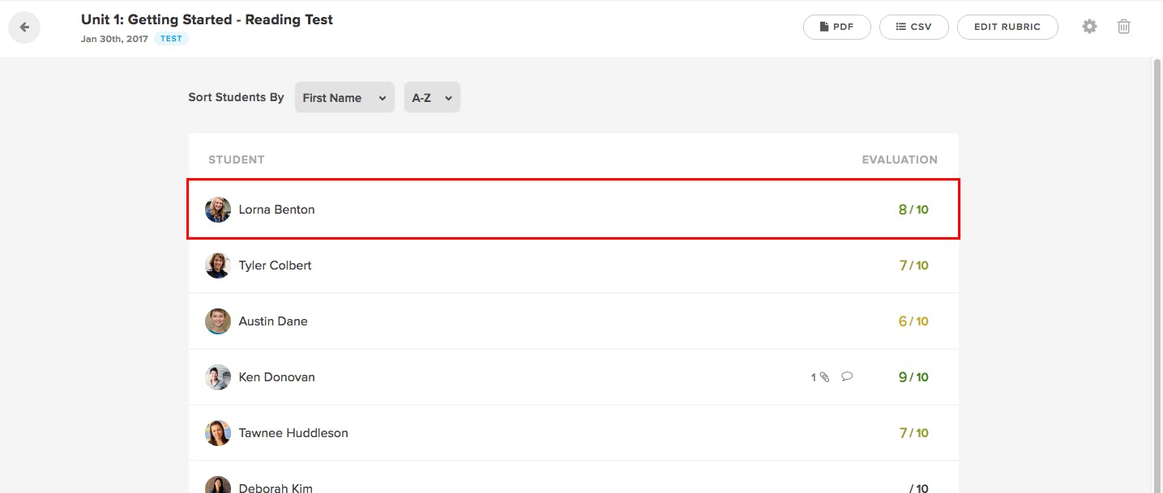This screenshot has width=1163, height=493.
Task: Click the Evaluation column header
Action: [x=900, y=159]
